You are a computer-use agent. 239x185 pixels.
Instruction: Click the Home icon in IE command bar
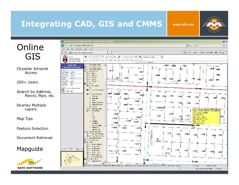tap(185, 53)
